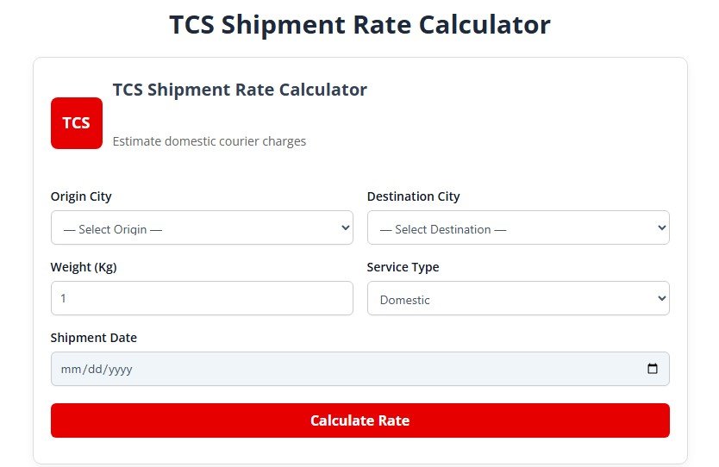The width and height of the screenshot is (719, 467).
Task: Select the month segment of Shipment Date
Action: pos(69,369)
